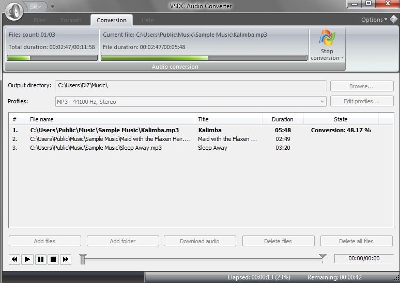Maximize the VSDC Audio Converter window
Viewport: 400px width, 283px height.
[x=368, y=4]
